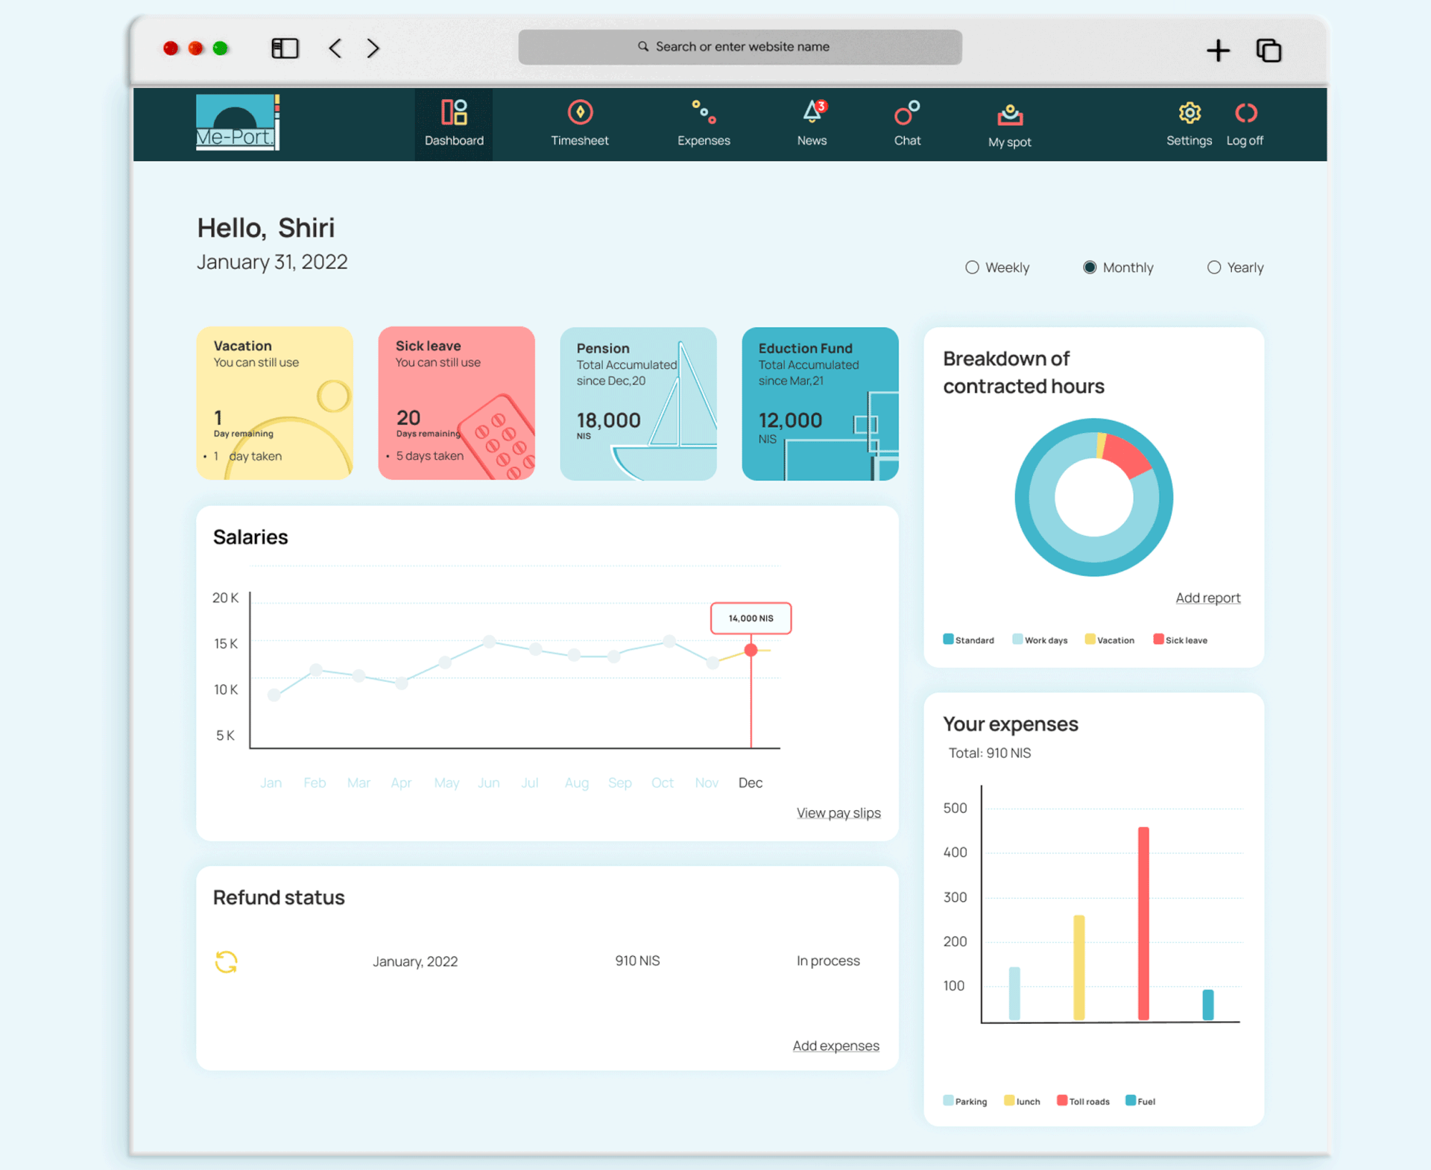The height and width of the screenshot is (1170, 1431).
Task: Open the Timesheet page icon
Action: coord(580,113)
